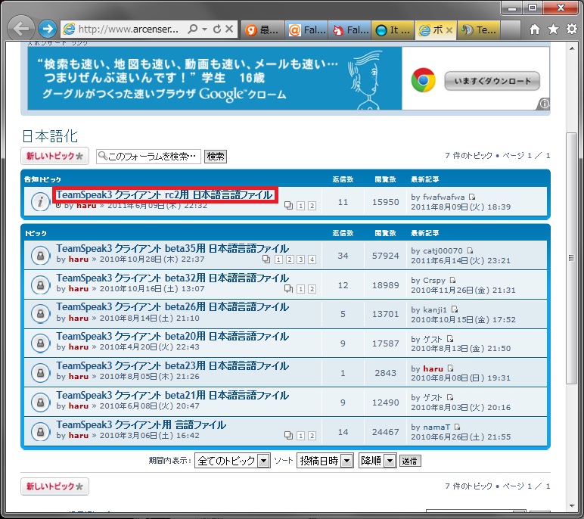Click the top 新しいトピック button
The width and height of the screenshot is (584, 519).
pyautogui.click(x=54, y=156)
